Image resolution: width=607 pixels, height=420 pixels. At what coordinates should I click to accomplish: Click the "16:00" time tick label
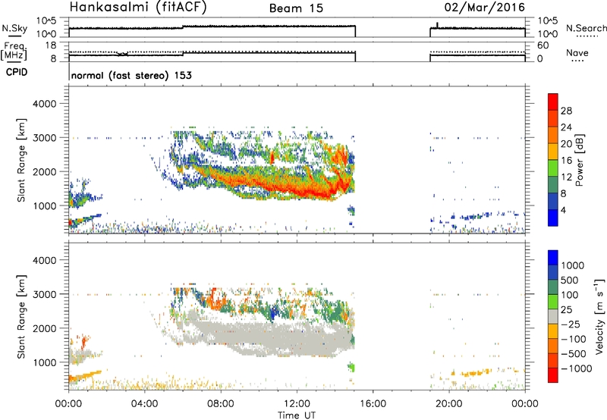pos(373,404)
